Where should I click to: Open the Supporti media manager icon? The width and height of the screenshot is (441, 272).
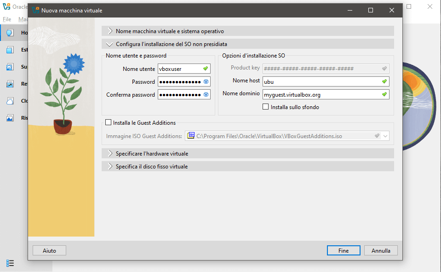pos(10,66)
